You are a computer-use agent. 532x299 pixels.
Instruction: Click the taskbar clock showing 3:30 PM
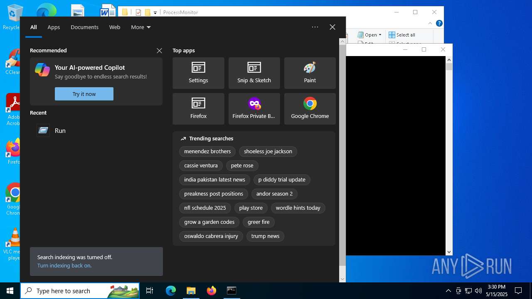click(496, 291)
